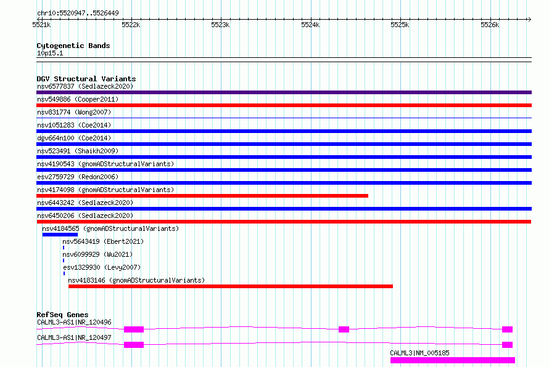Click the 5522k ruler label

click(x=131, y=25)
